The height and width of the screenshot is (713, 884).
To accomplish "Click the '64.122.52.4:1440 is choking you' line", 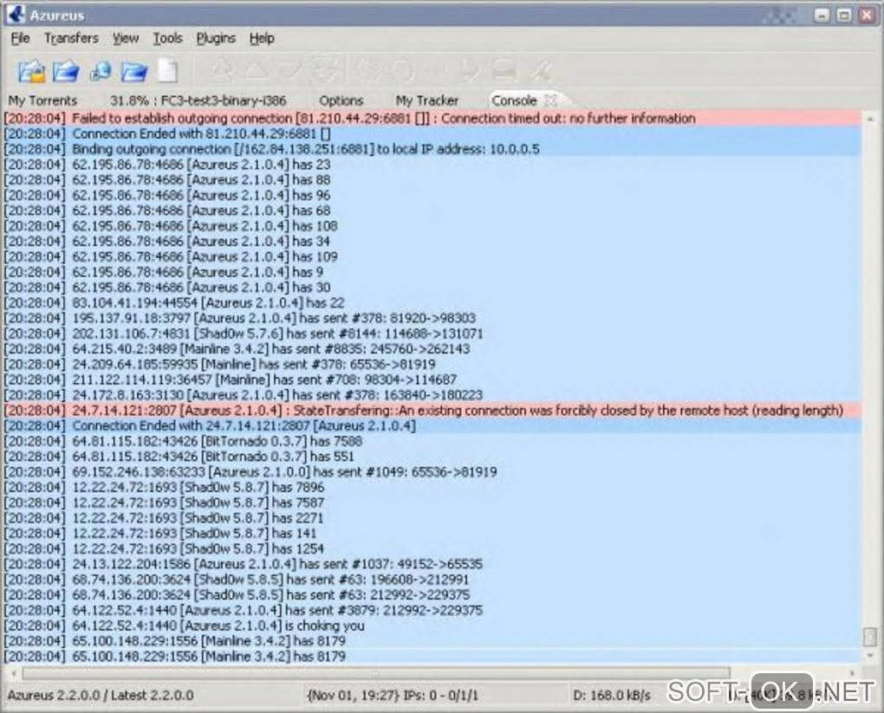I will pyautogui.click(x=432, y=625).
